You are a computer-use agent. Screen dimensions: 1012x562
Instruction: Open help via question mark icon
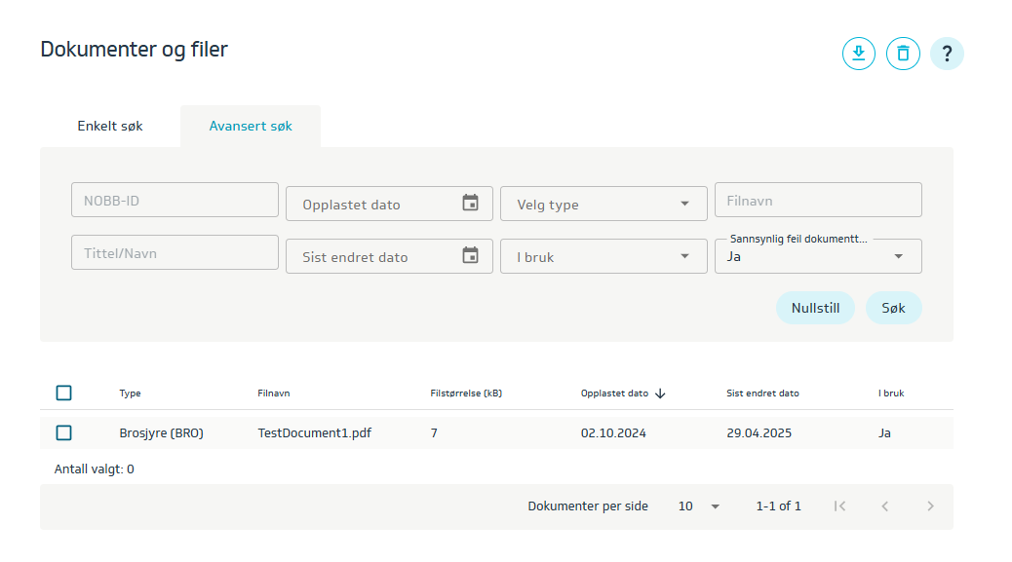(x=947, y=54)
